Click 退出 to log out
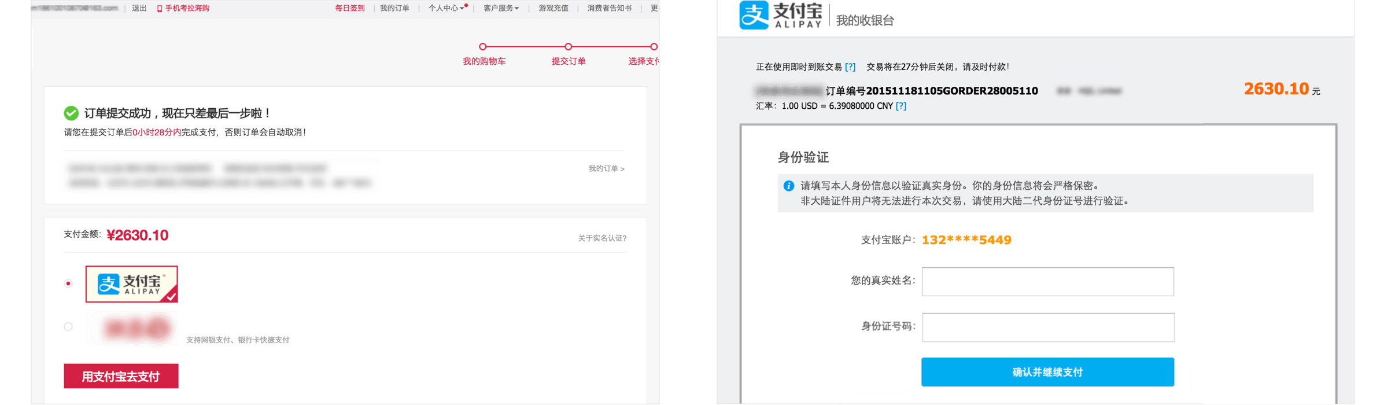The width and height of the screenshot is (1384, 405). [x=139, y=8]
